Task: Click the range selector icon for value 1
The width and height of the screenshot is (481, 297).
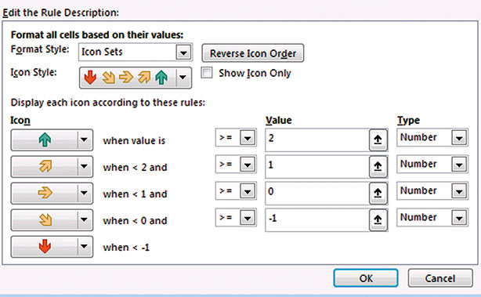Action: tap(378, 167)
